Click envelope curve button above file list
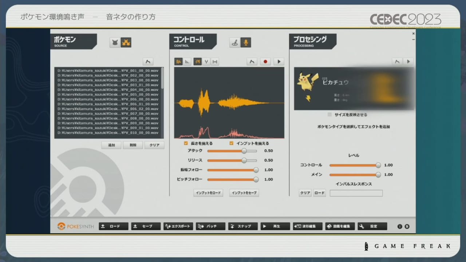The image size is (466, 262). tap(148, 61)
